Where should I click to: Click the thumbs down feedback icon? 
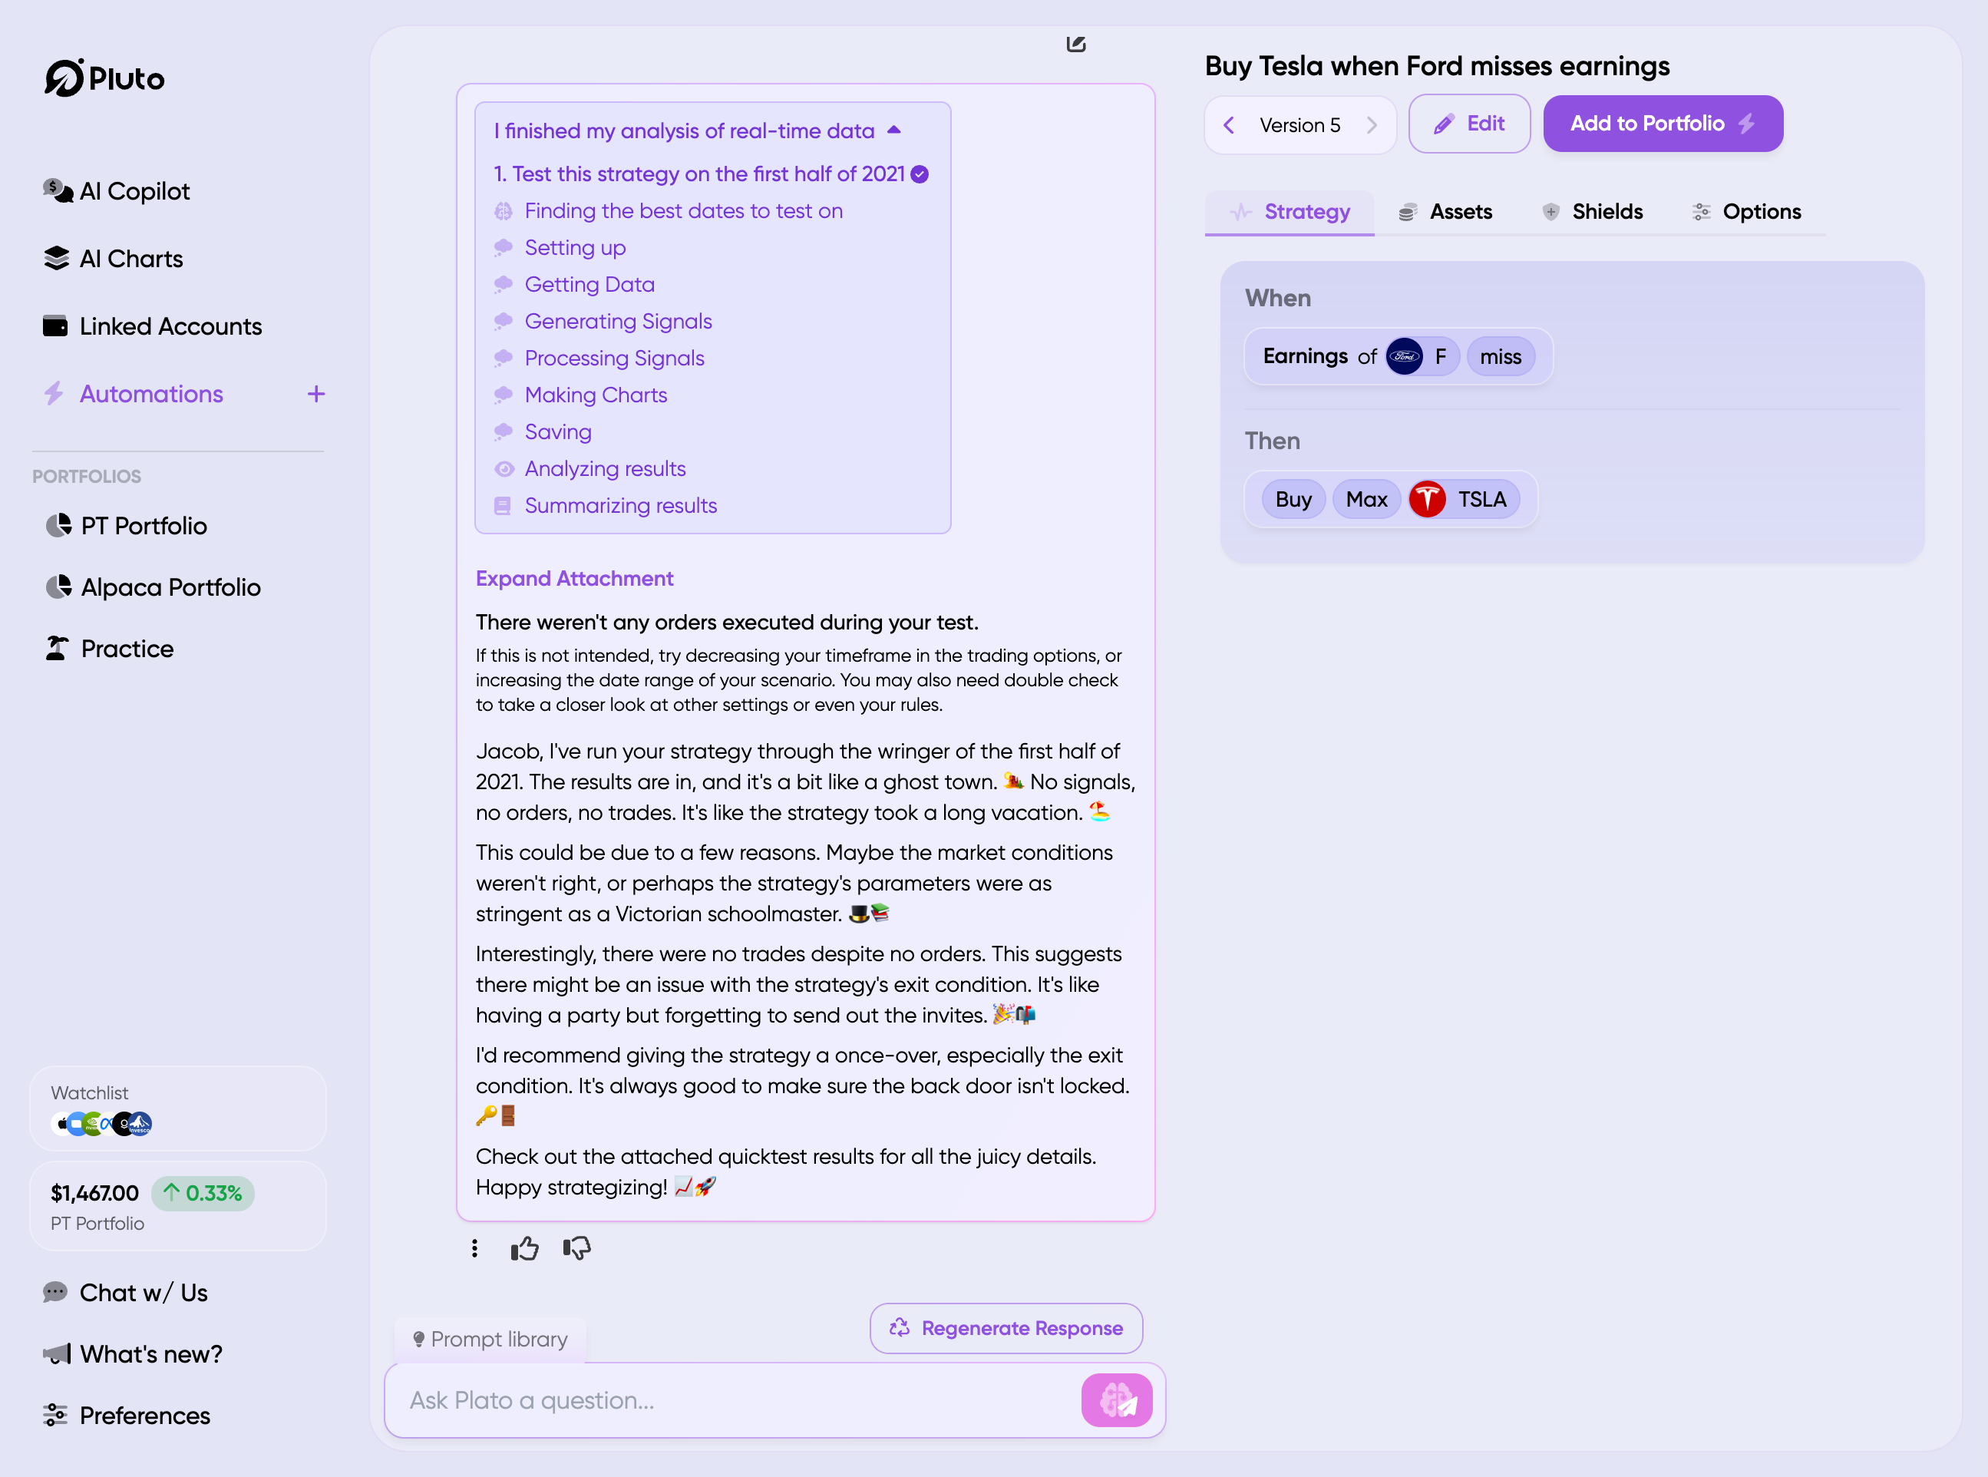(576, 1248)
